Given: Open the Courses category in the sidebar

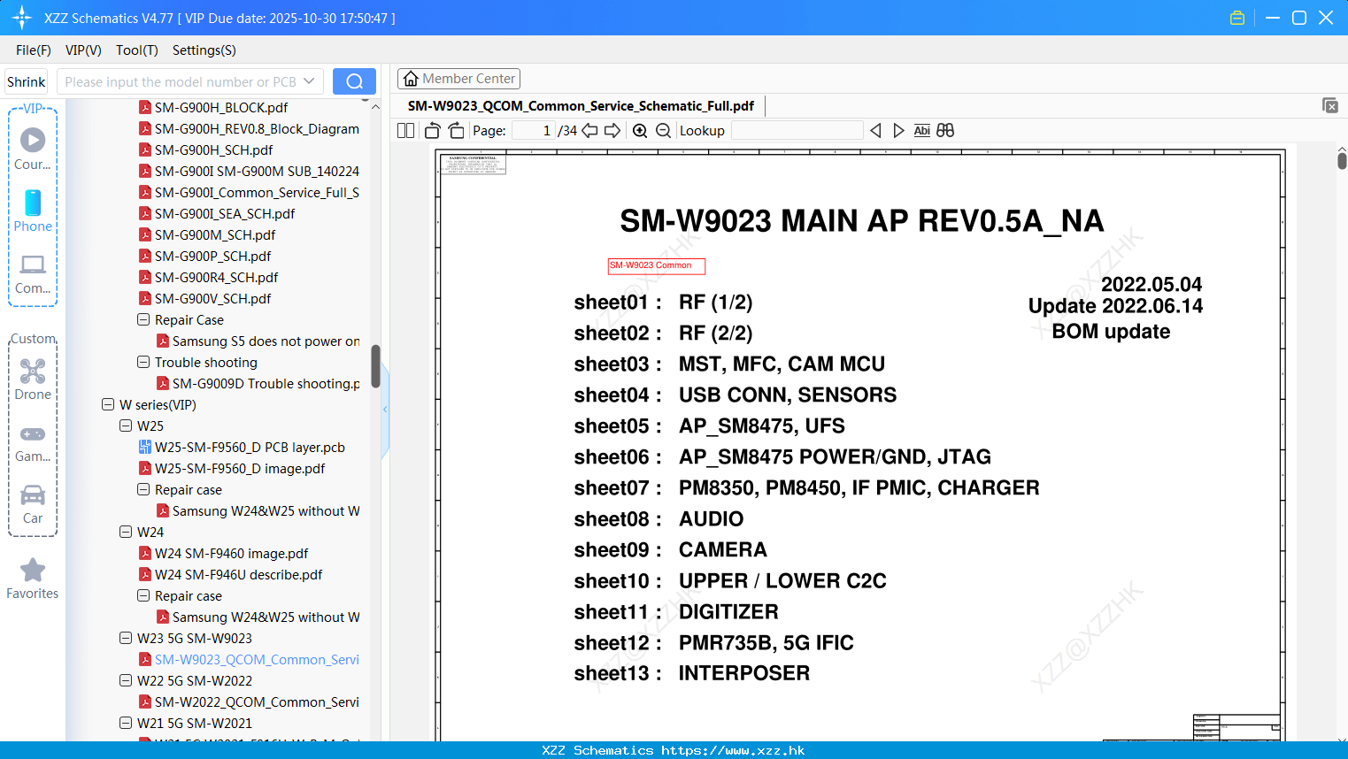Looking at the screenshot, I should [33, 149].
